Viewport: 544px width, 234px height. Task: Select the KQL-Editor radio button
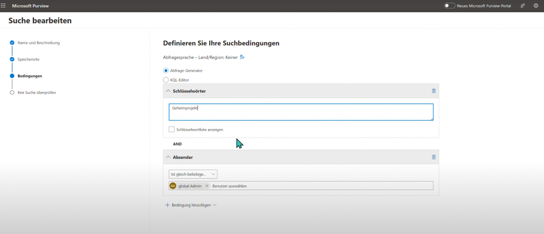166,80
